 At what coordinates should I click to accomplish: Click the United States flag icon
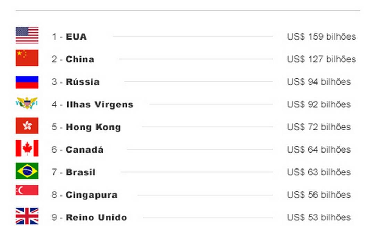27,35
